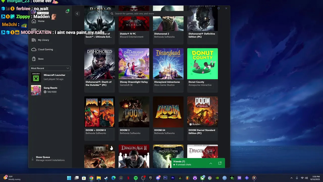Open the DOOM The Dark Ages cover
The image size is (323, 182).
99,156
